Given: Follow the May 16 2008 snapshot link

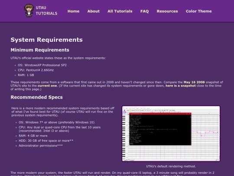Looking at the screenshot, I should tap(194, 82).
